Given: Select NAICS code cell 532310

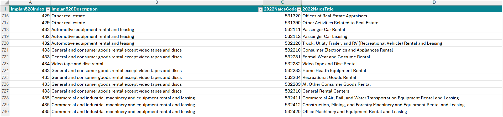Looking at the screenshot, I should [282, 91].
